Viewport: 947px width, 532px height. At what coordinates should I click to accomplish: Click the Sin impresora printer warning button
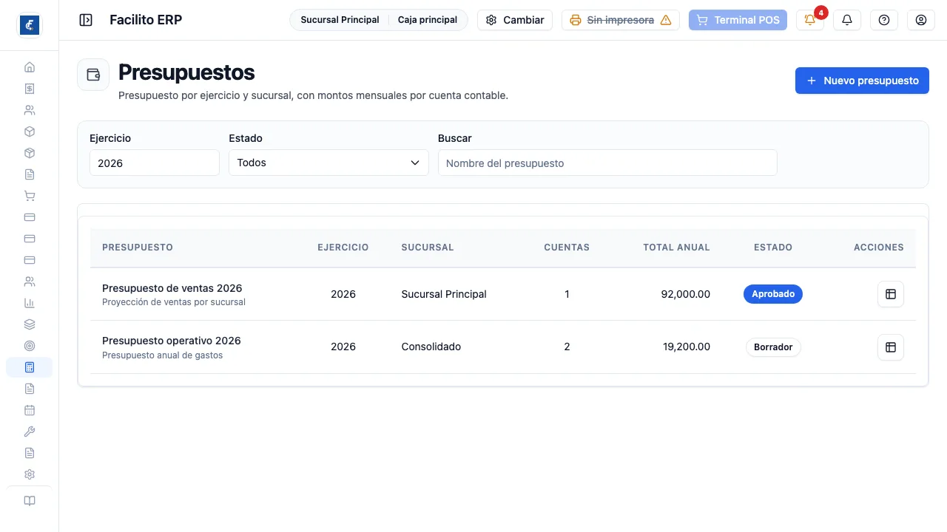[x=621, y=20]
